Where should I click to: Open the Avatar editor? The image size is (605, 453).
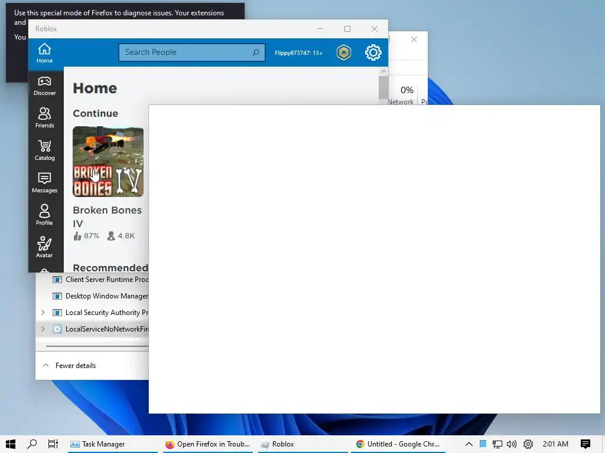[x=44, y=247]
